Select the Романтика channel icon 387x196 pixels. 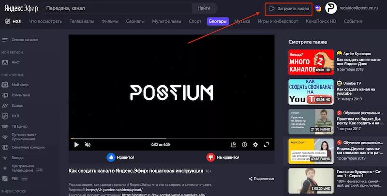(5, 95)
